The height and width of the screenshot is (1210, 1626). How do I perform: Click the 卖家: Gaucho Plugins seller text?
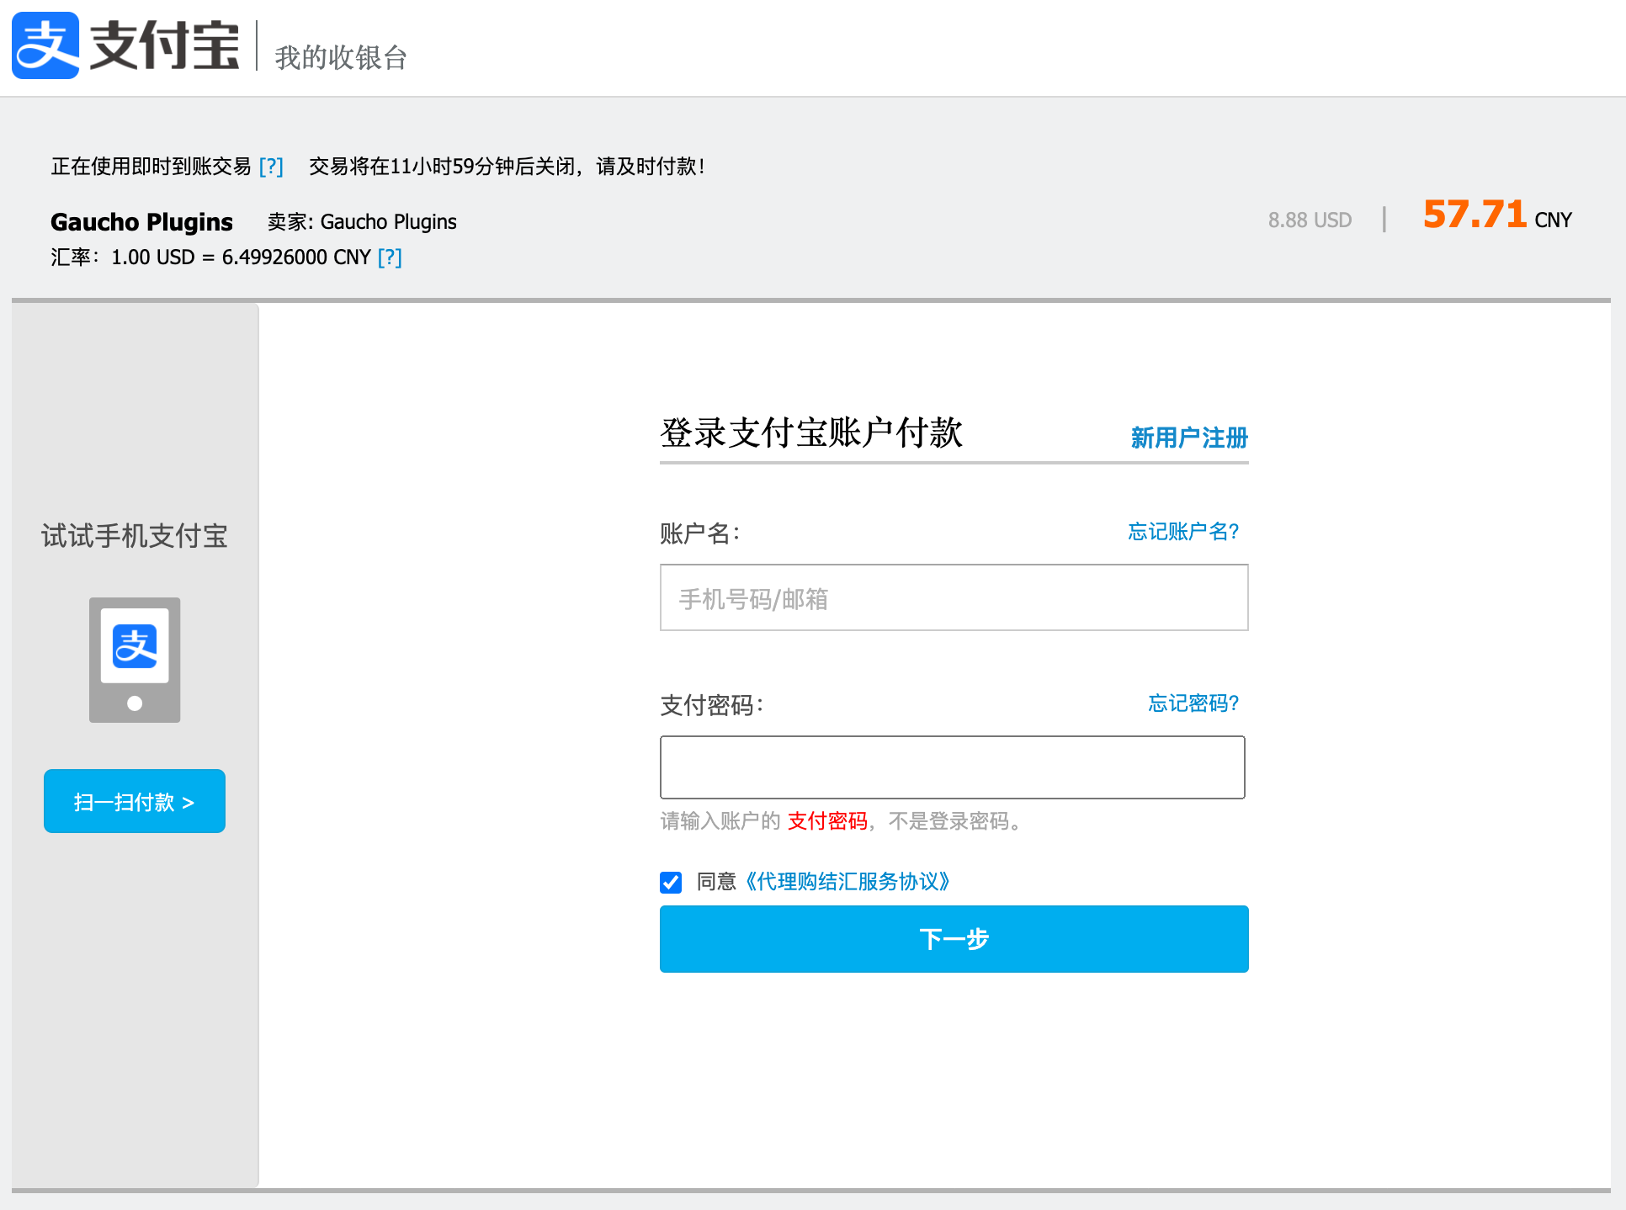[x=362, y=222]
